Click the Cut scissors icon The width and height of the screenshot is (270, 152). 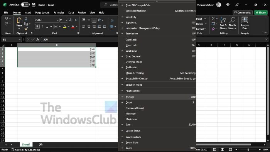26,19
